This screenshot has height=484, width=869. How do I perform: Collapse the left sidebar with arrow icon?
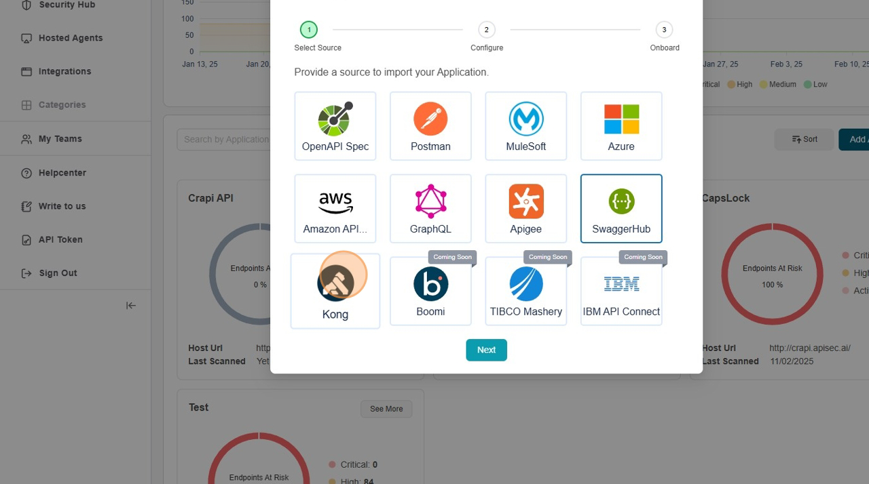point(131,306)
